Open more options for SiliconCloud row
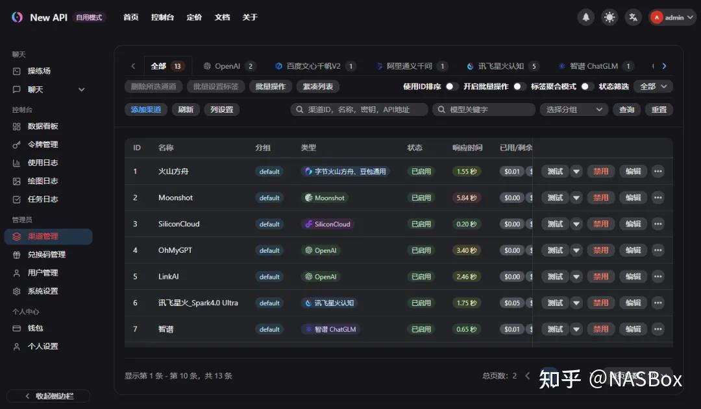The image size is (701, 409). pos(658,224)
